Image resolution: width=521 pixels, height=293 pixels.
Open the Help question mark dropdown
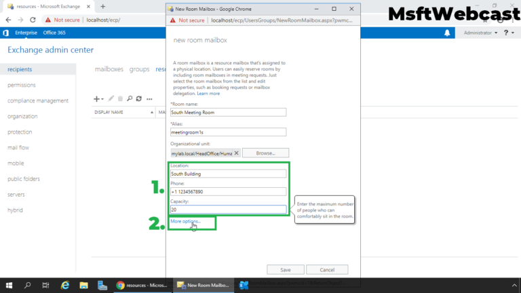[x=508, y=33]
